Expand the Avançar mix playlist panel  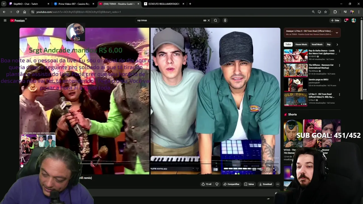tap(337, 33)
